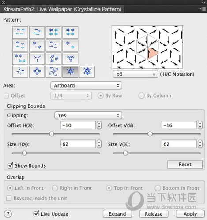Screen dimensions: 207x220
Task: Select three converging double arrows Y pattern
Action: 70,59
